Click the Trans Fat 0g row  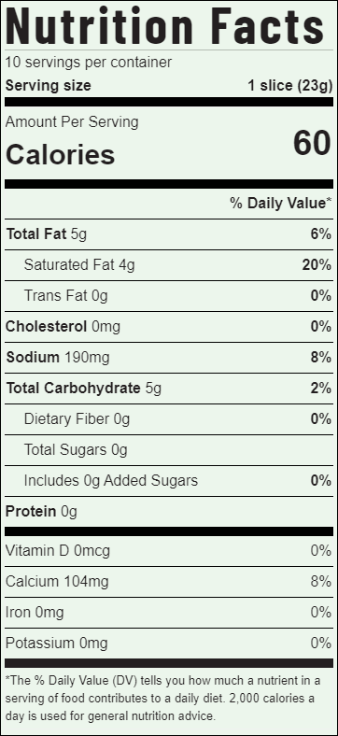[x=169, y=296]
